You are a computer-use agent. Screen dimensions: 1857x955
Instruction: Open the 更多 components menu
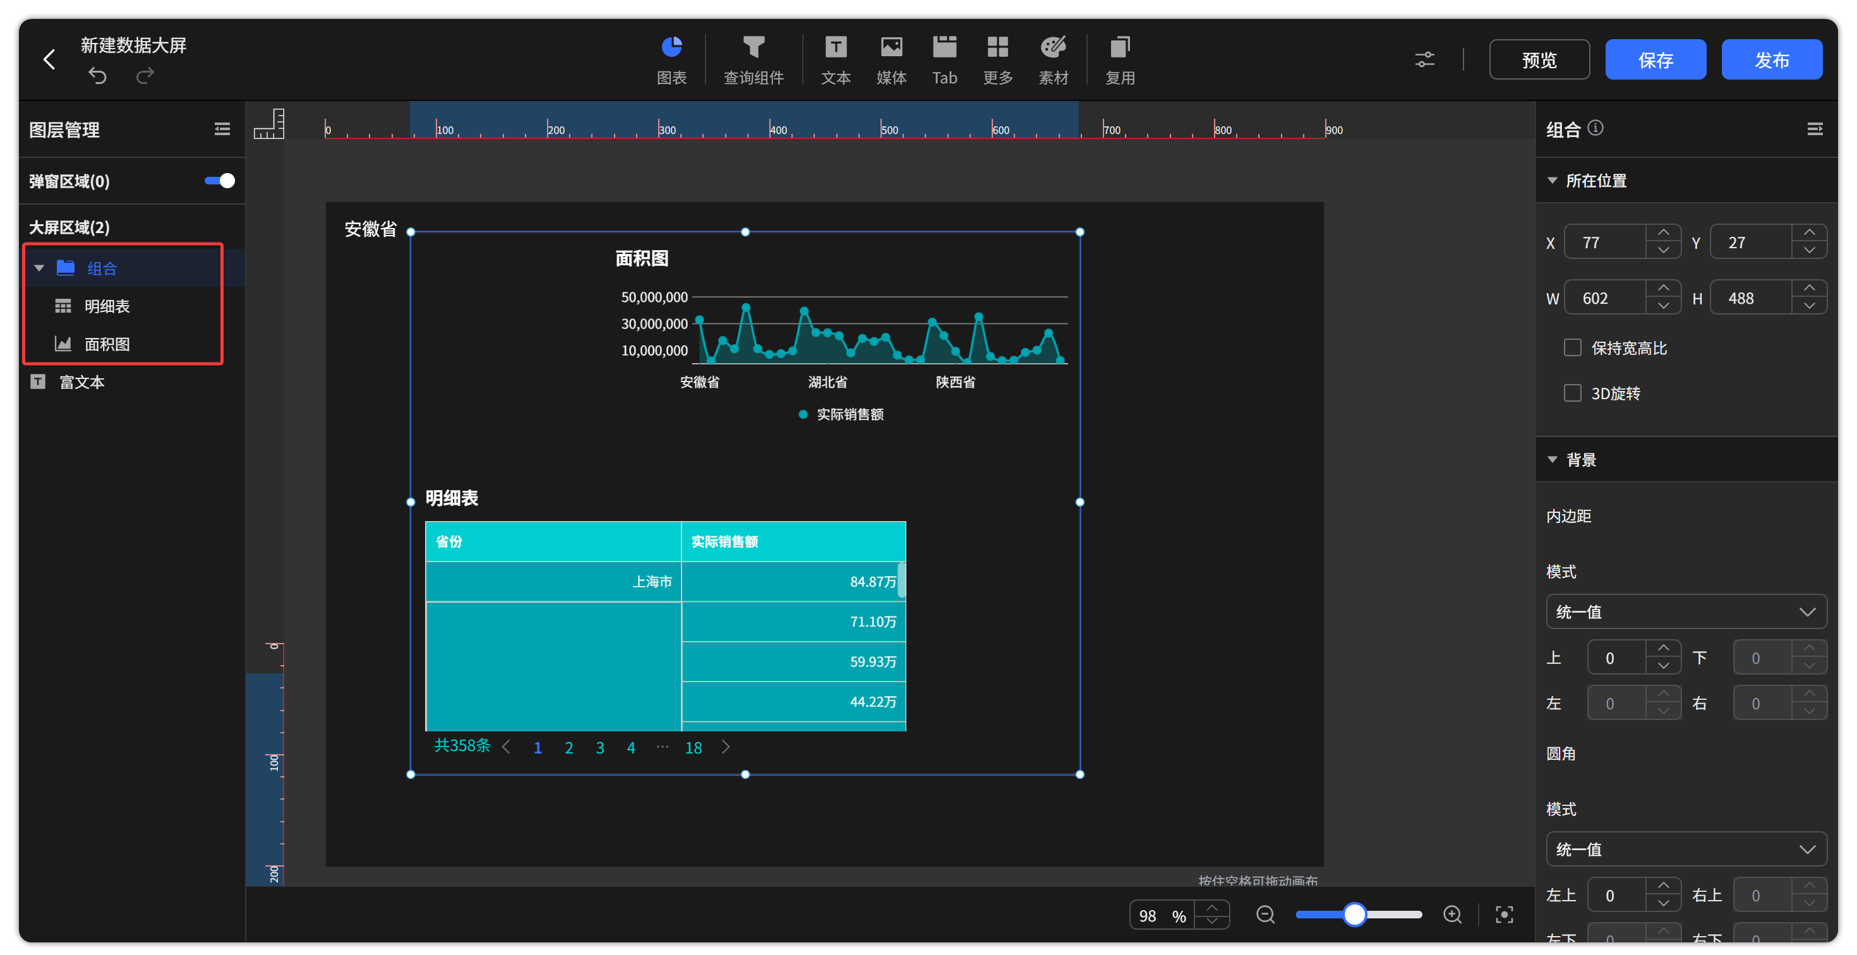[x=998, y=59]
